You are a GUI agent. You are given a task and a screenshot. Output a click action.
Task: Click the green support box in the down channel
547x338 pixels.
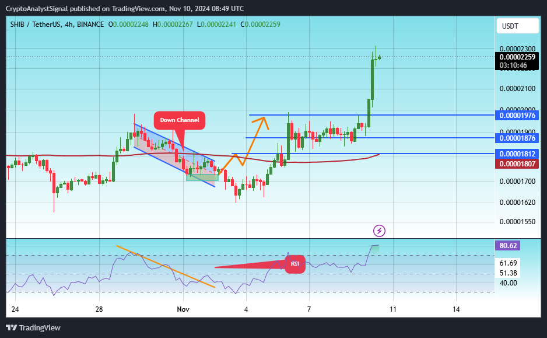tap(202, 177)
